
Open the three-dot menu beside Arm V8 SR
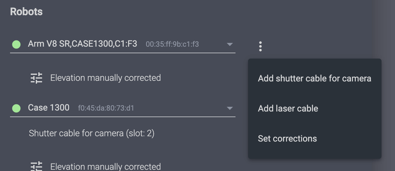click(260, 46)
